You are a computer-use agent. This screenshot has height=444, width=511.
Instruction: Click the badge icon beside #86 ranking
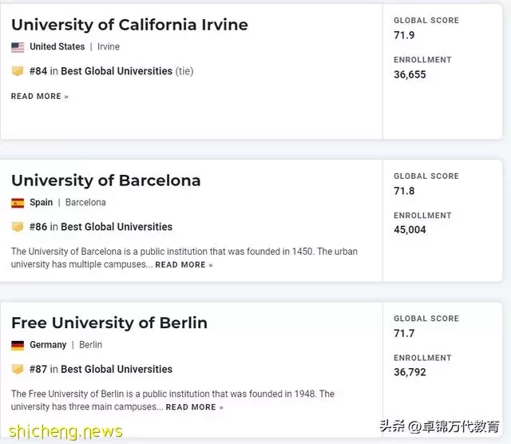(x=18, y=227)
